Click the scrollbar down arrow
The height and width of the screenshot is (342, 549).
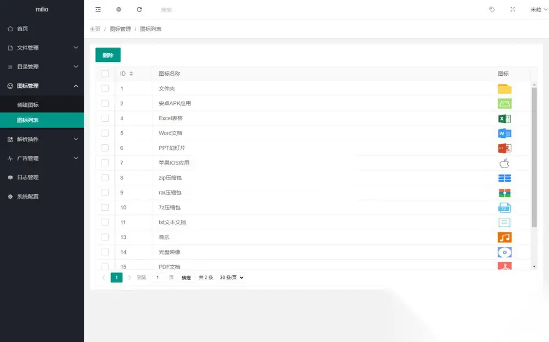pyautogui.click(x=534, y=267)
